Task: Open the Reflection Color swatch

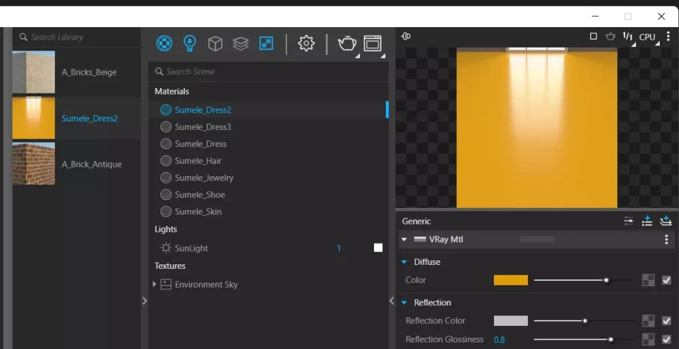Action: [511, 321]
